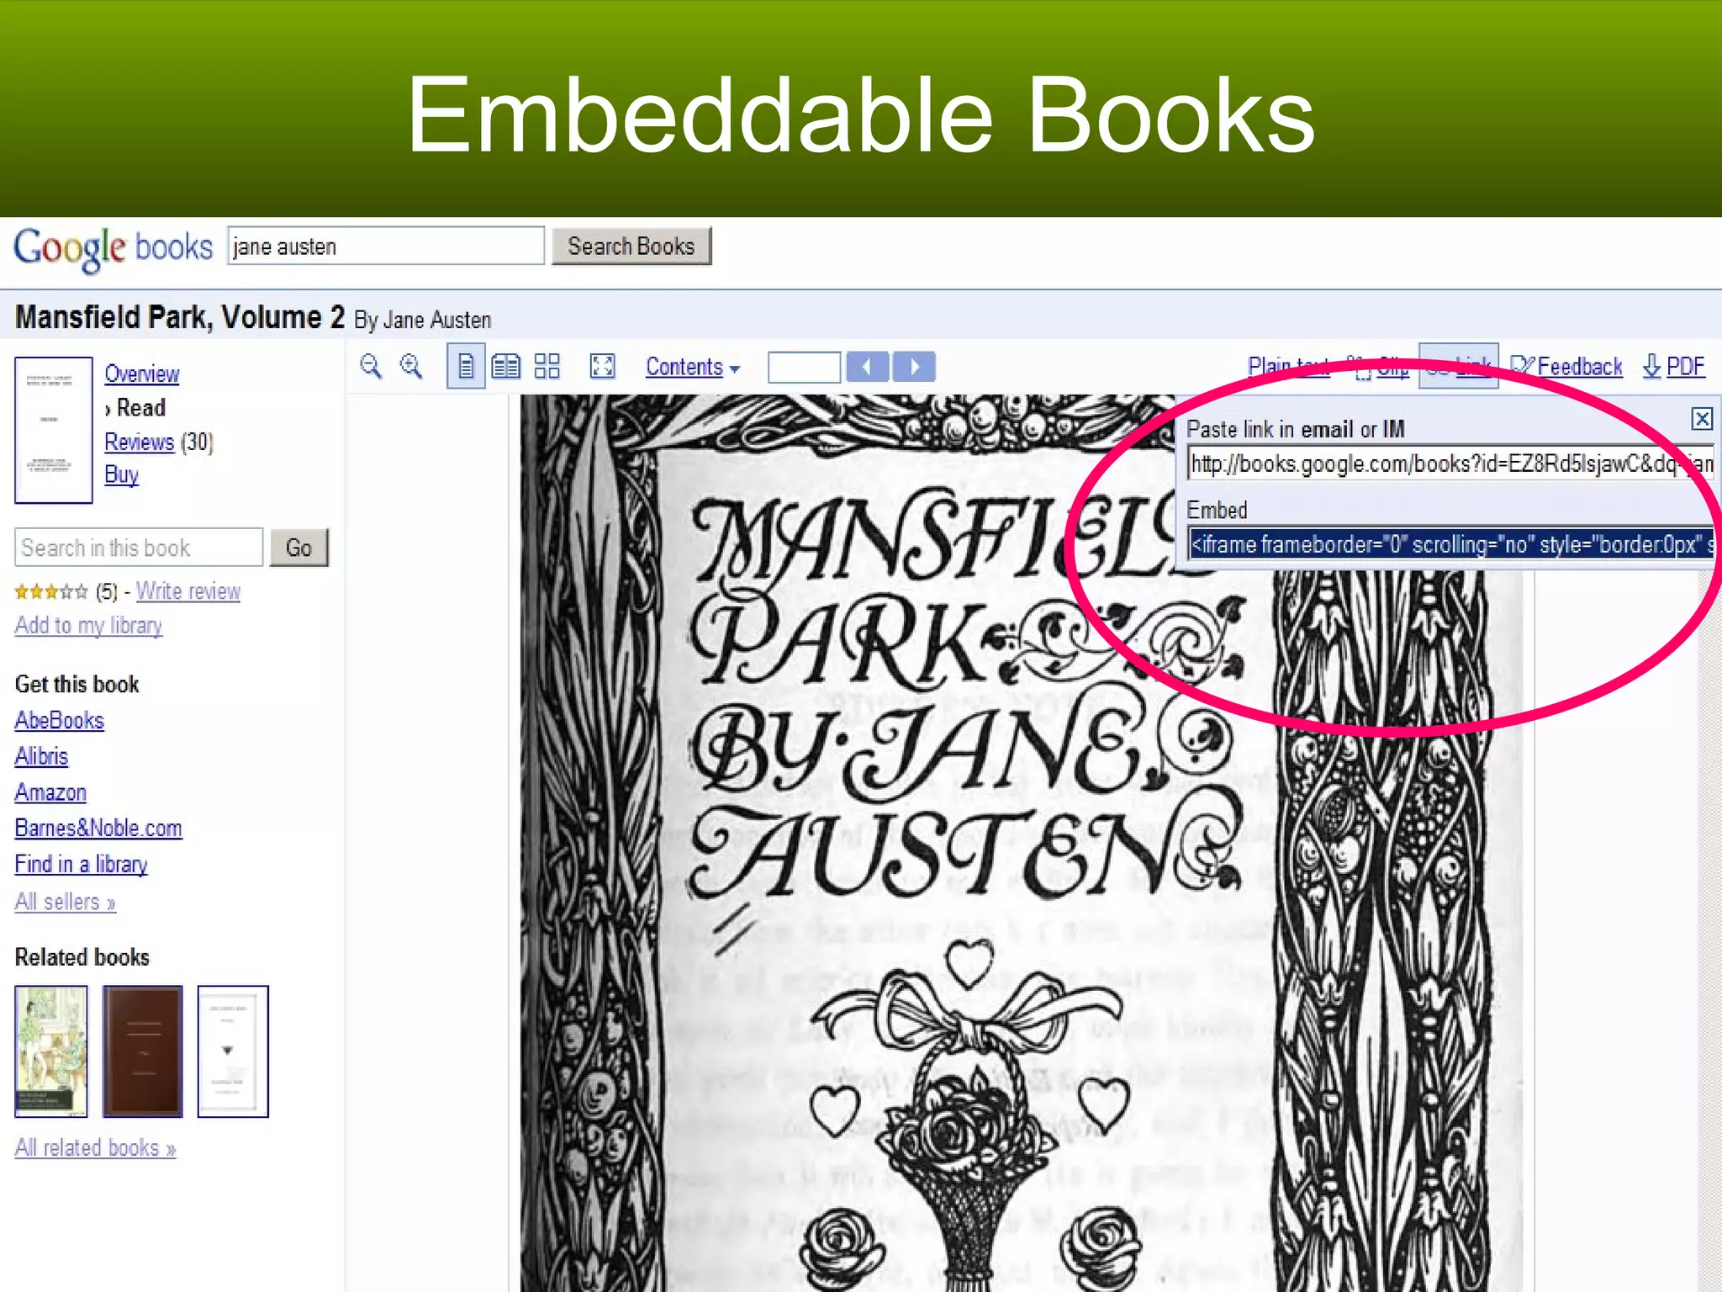
Task: Download the PDF version
Action: point(1674,367)
